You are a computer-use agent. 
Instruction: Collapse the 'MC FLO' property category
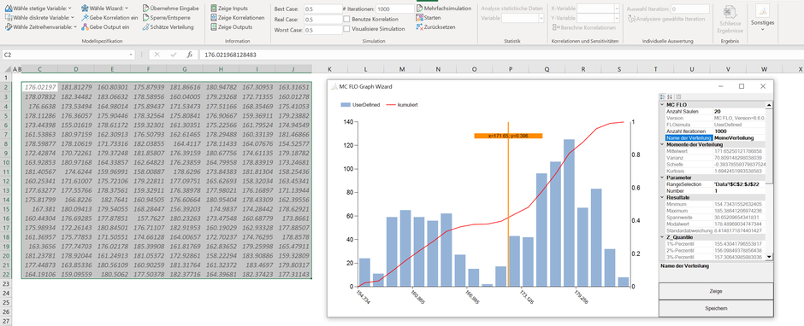[x=662, y=105]
